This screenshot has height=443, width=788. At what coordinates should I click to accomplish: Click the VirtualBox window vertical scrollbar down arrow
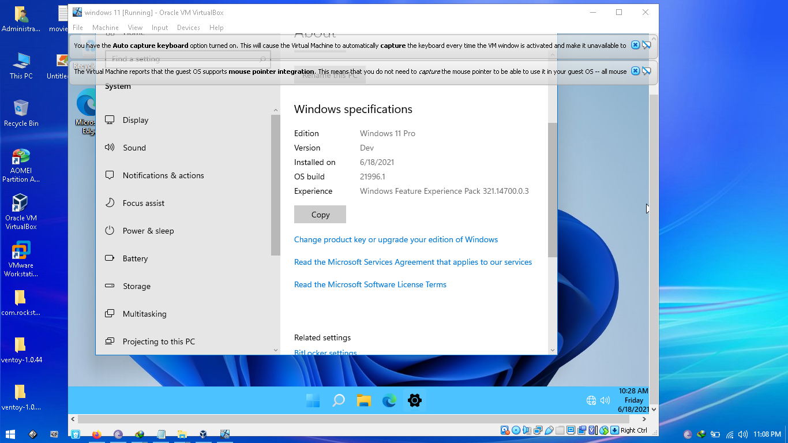(x=654, y=410)
